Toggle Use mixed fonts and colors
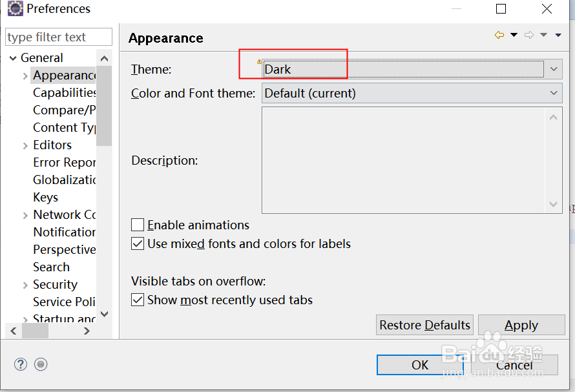The height and width of the screenshot is (392, 575). coord(138,244)
